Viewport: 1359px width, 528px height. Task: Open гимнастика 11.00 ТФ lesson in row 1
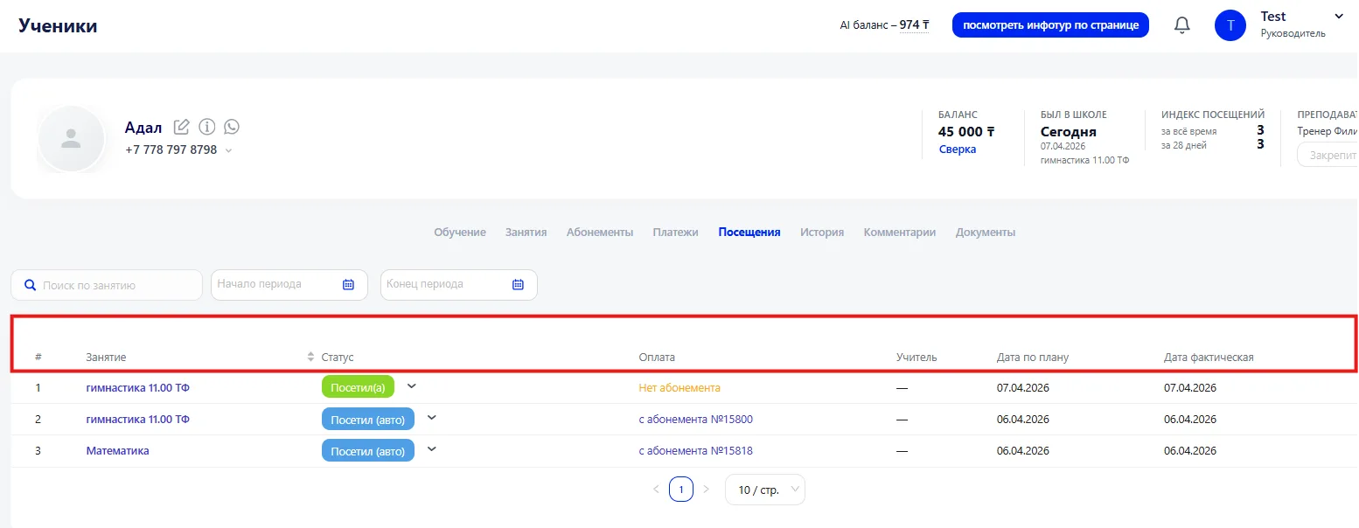pos(137,387)
